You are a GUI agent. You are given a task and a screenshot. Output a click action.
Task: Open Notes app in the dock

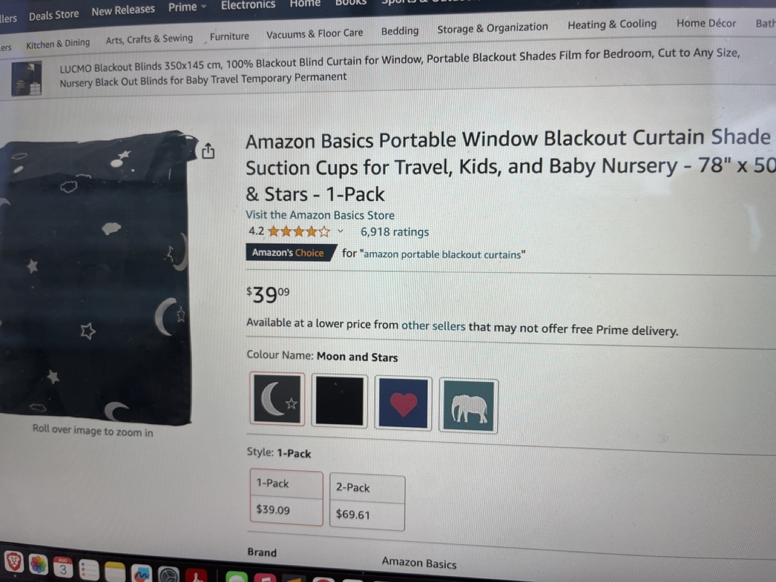click(115, 572)
